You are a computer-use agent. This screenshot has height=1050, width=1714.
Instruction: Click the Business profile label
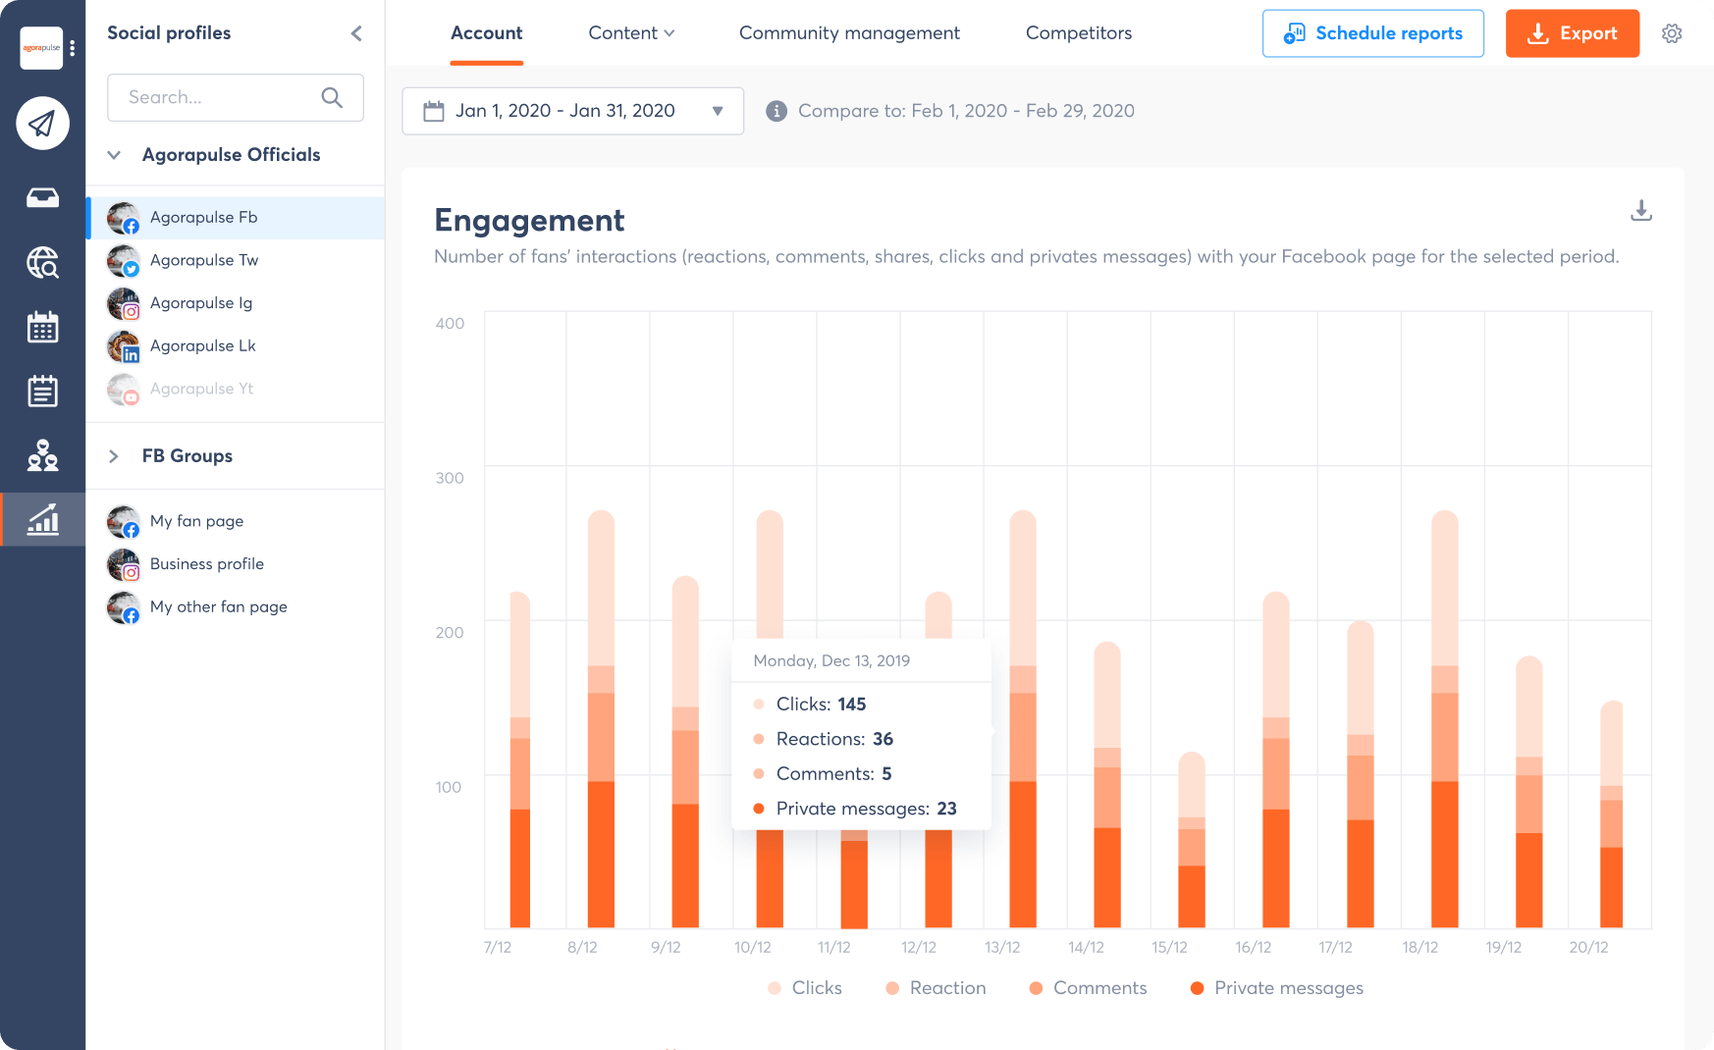[207, 563]
